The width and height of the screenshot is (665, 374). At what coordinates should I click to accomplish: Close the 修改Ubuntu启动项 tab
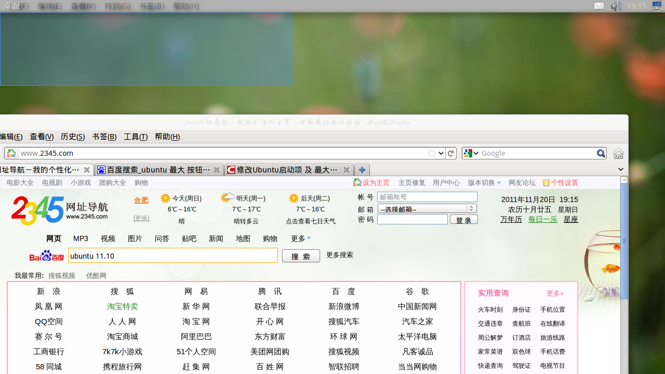[347, 170]
